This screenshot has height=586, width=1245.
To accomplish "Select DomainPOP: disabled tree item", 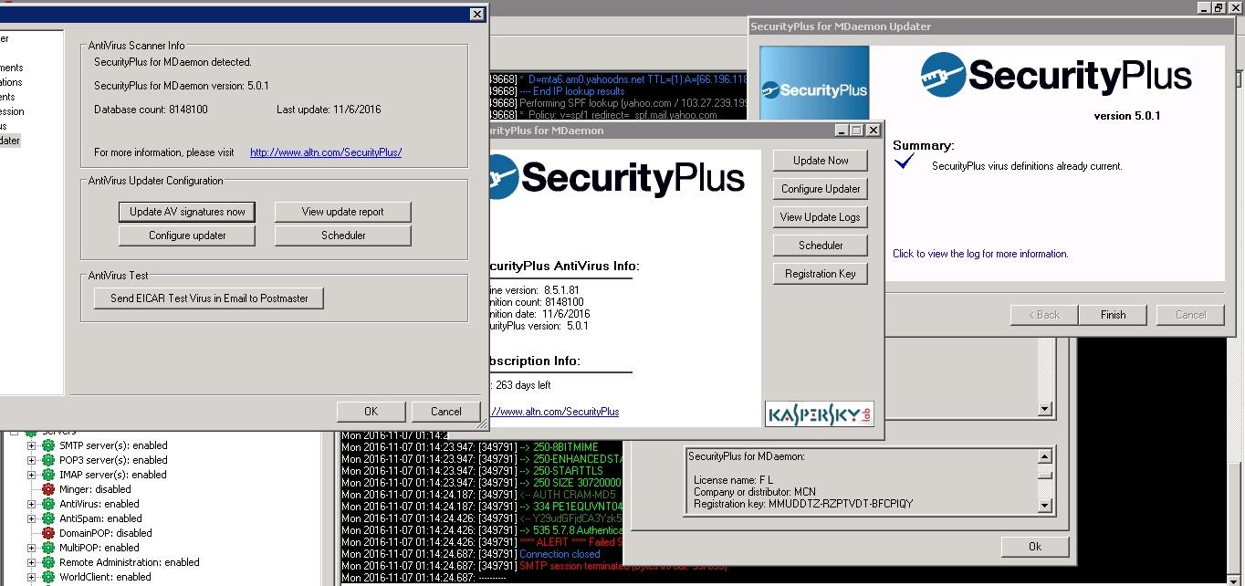I will tap(106, 533).
